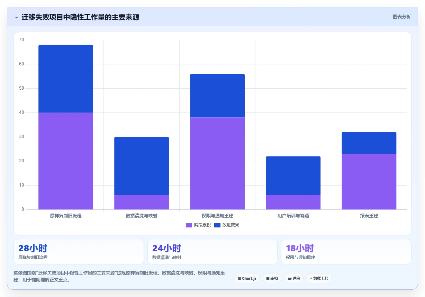Image resolution: width=425 pixels, height=297 pixels.
Task: Click the Chart.js tag chip
Action: pos(247,278)
